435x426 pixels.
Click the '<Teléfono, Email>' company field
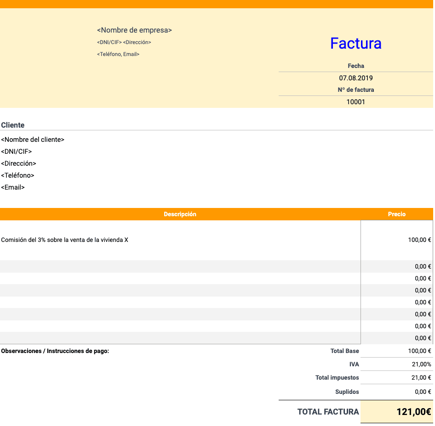coord(118,54)
